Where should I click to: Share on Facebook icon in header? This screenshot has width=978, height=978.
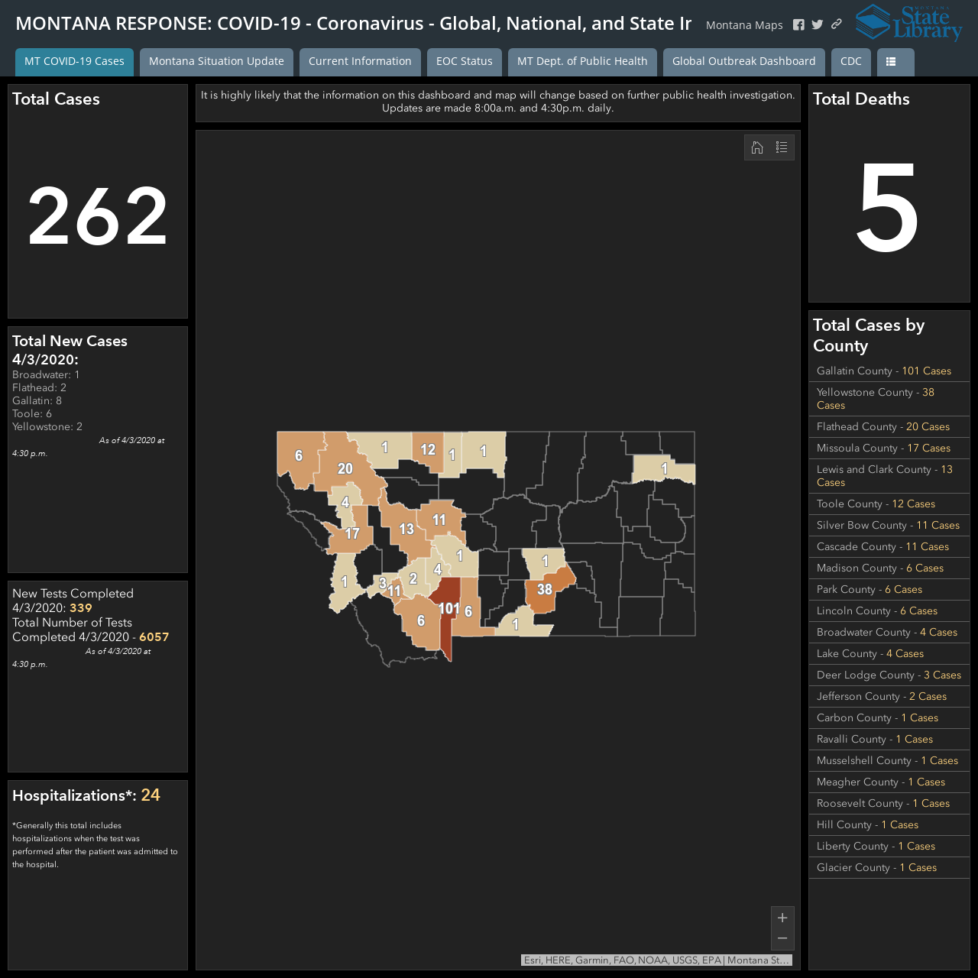(x=798, y=24)
